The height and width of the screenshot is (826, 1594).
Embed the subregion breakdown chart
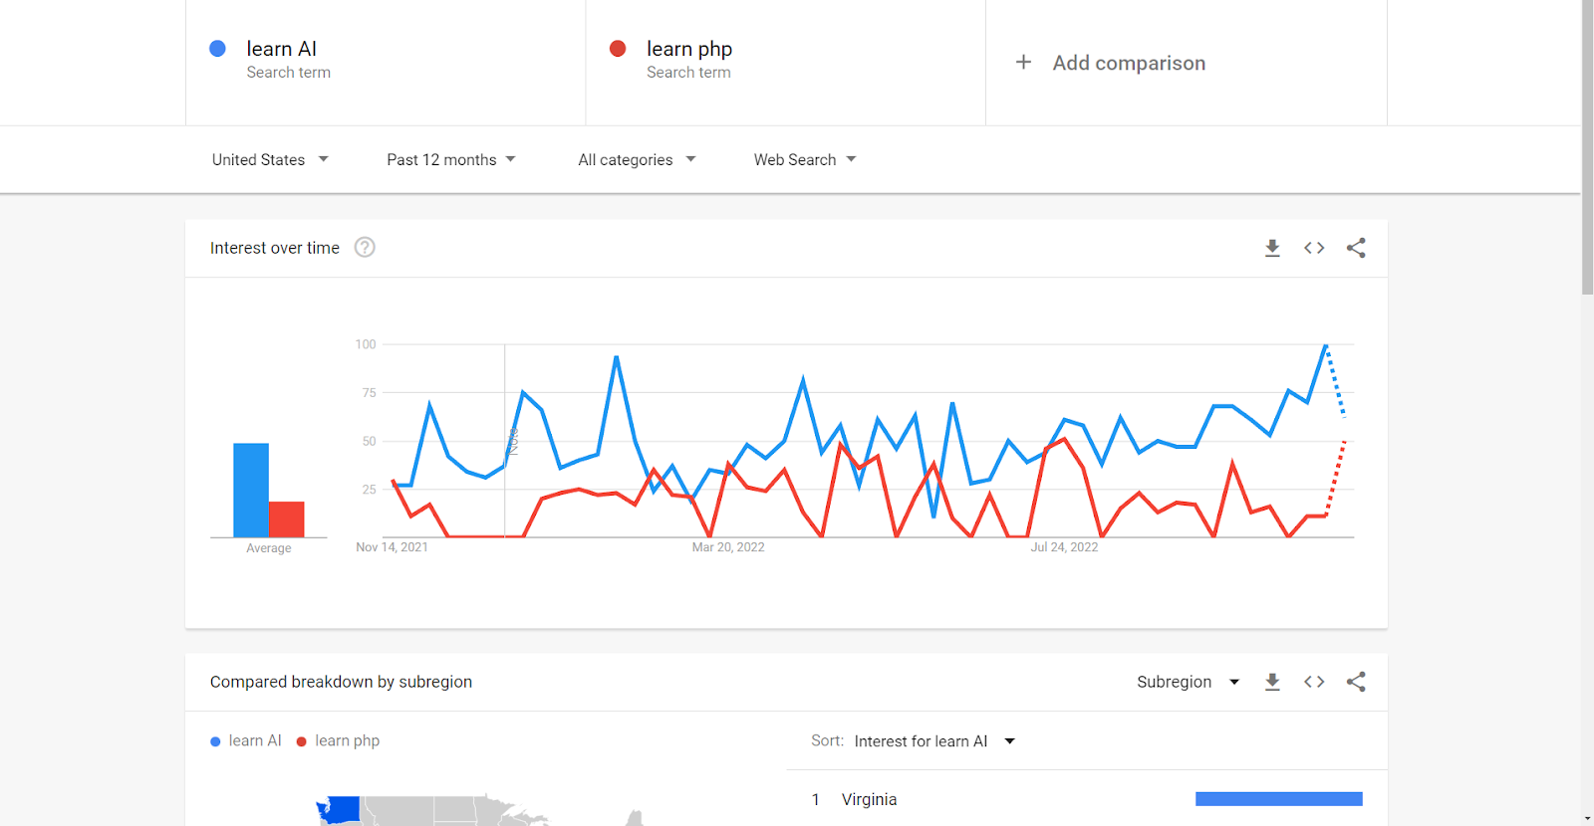(1314, 682)
